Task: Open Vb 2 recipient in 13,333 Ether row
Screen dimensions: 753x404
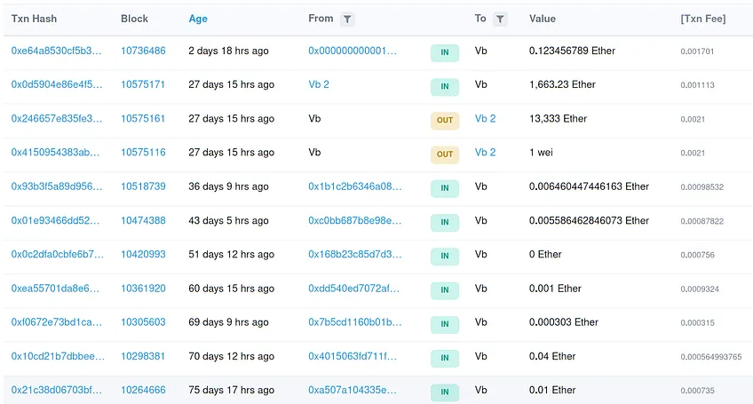Action: click(x=485, y=119)
